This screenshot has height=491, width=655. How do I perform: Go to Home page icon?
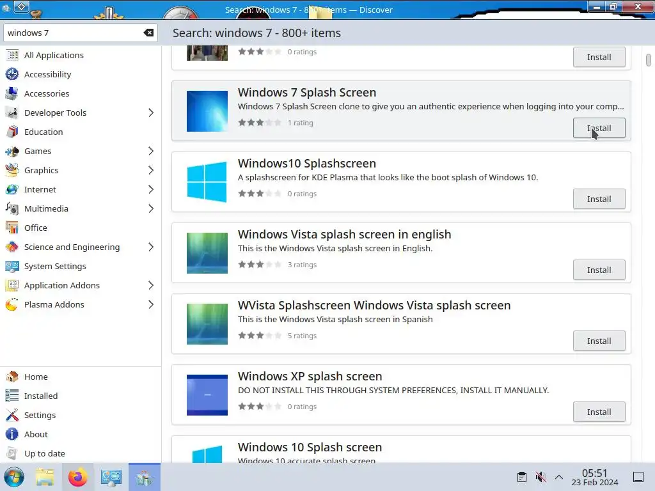pos(12,377)
